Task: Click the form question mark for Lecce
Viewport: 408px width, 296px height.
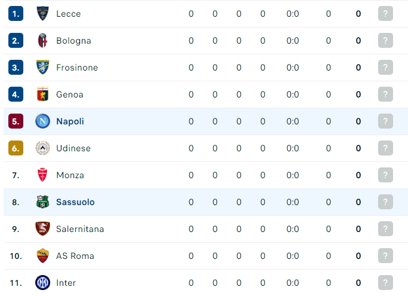Action: pos(385,14)
